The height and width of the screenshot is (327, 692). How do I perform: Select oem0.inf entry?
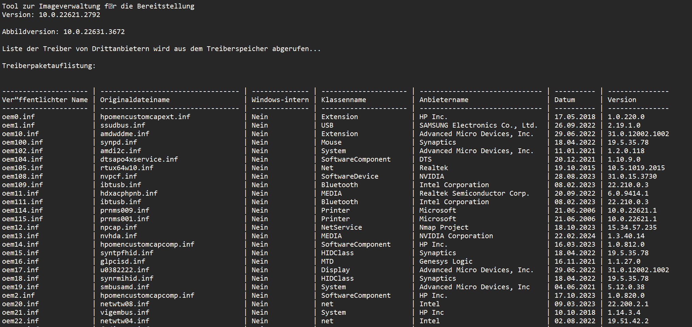click(18, 117)
